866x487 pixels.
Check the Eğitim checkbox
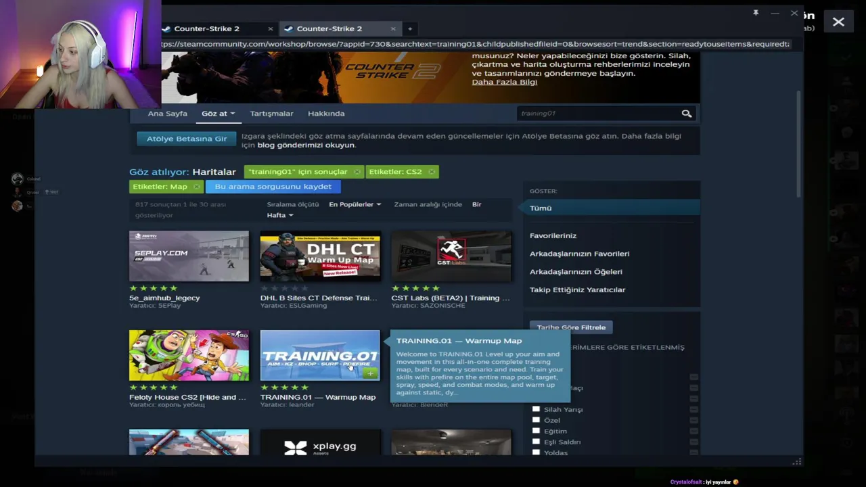coord(536,431)
